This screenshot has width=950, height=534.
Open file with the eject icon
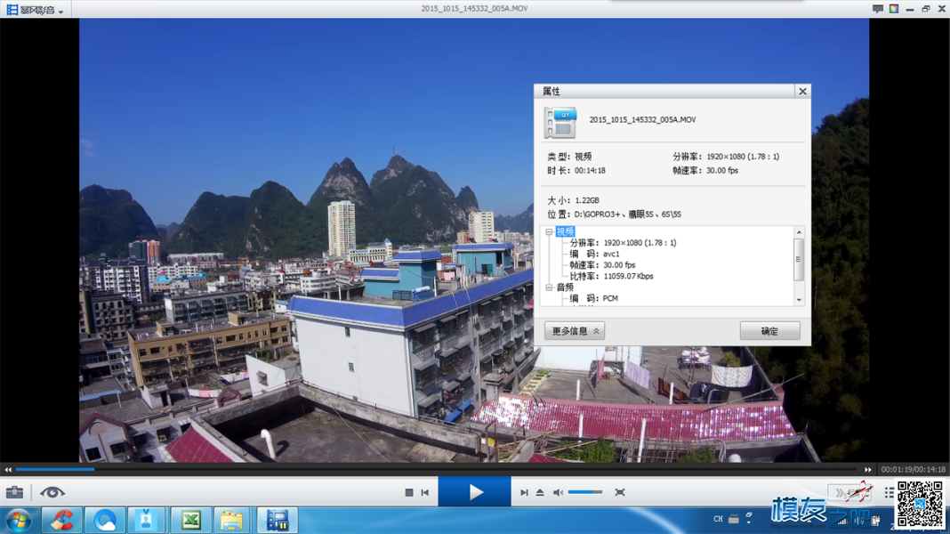[540, 493]
